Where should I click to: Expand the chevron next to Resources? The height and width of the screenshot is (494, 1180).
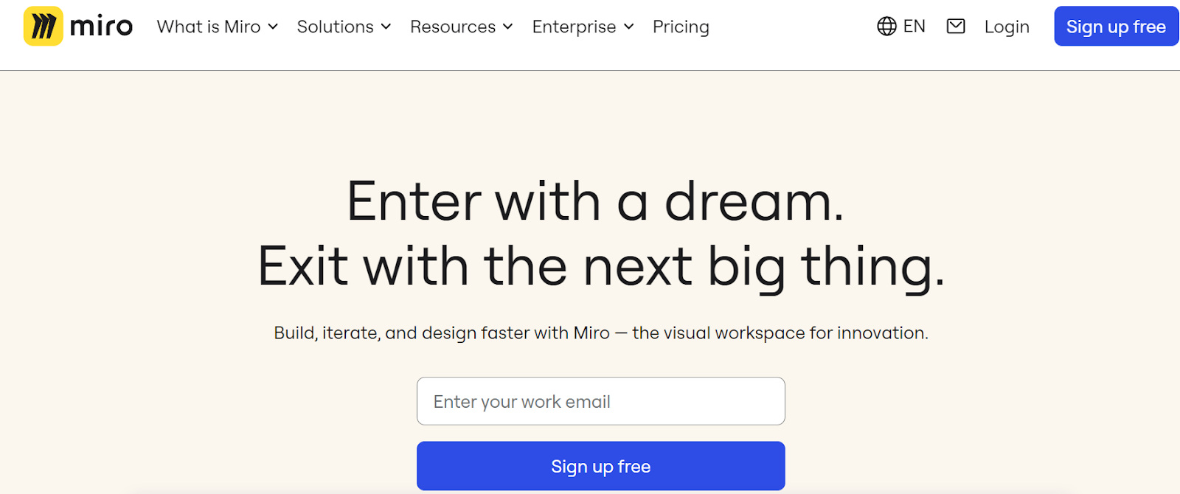pyautogui.click(x=507, y=27)
